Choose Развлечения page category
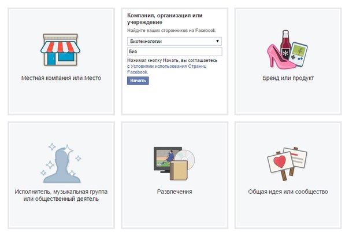This screenshot has width=349, height=235. click(x=174, y=192)
